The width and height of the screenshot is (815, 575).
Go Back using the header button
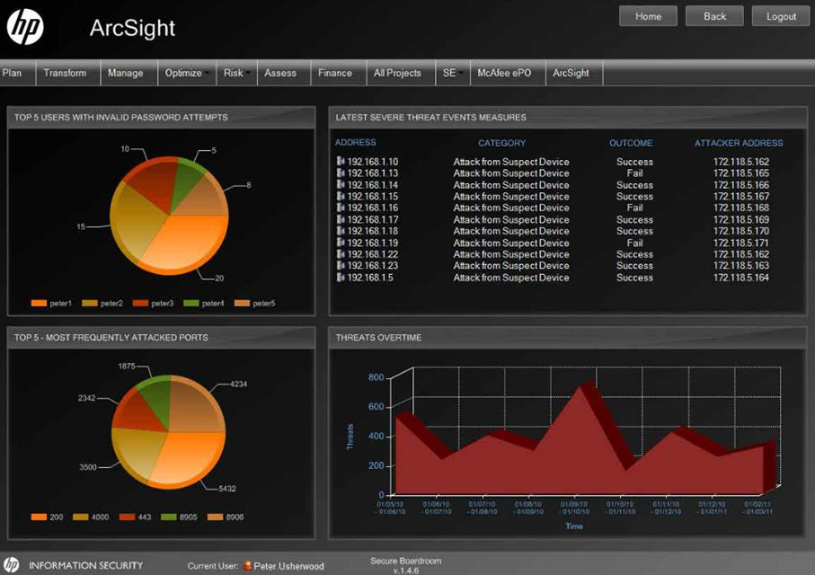pos(714,16)
